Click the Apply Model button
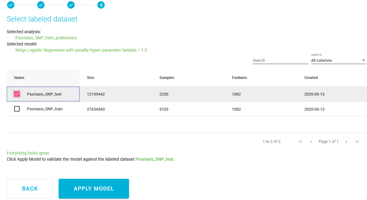367x200 pixels. pos(94,189)
